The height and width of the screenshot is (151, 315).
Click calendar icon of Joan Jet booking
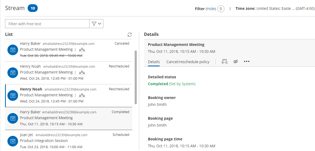[x=12, y=141]
